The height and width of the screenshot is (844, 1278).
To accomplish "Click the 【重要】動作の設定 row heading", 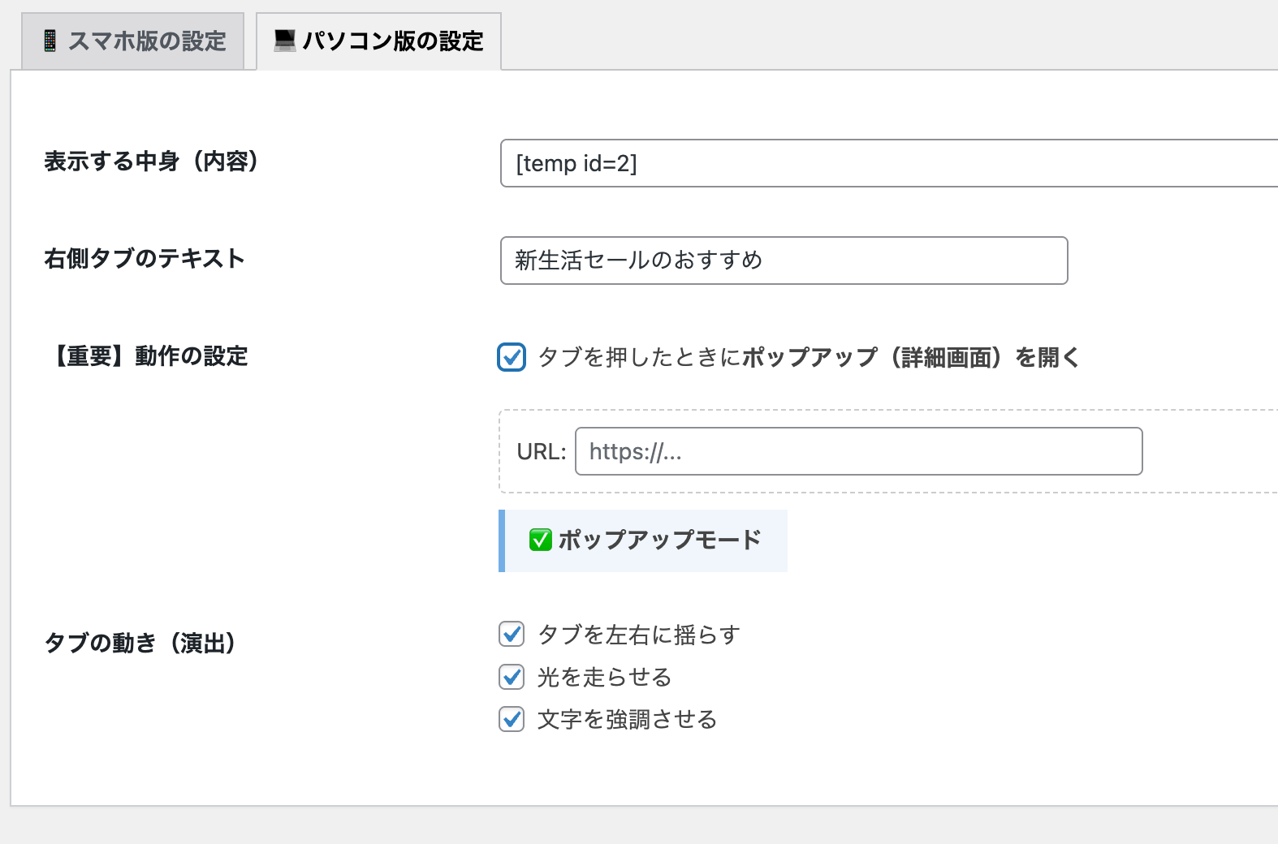I will tap(147, 356).
